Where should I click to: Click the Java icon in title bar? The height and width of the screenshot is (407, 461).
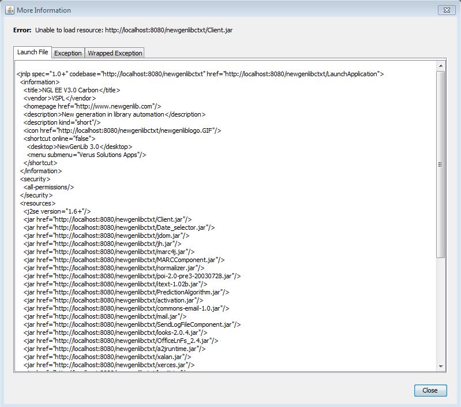tap(9, 10)
